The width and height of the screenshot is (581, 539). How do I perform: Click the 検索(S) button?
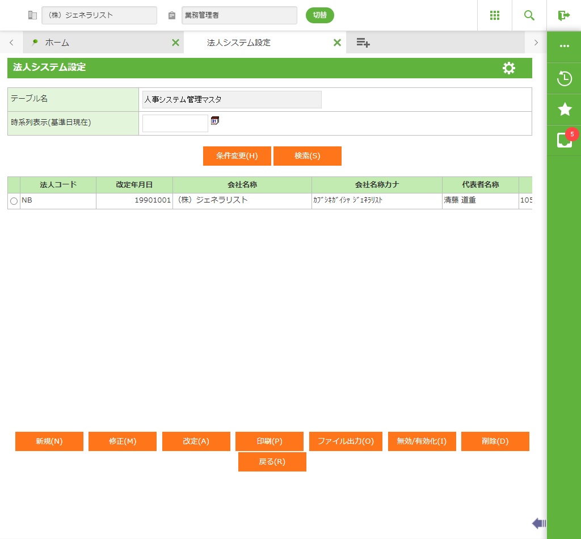307,156
